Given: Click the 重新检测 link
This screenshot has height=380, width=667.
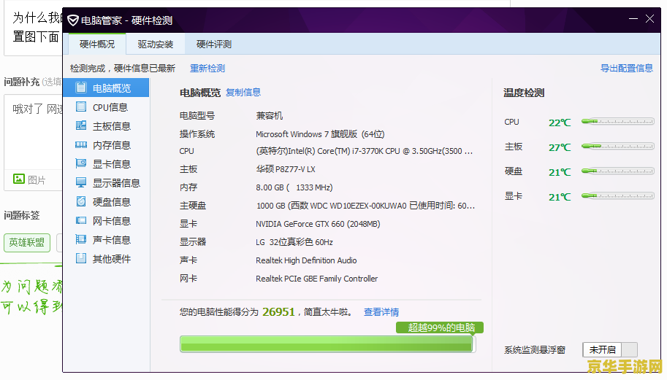Looking at the screenshot, I should click(x=207, y=69).
